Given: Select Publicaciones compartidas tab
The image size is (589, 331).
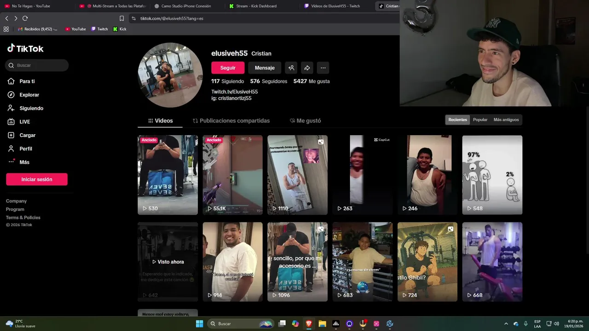Looking at the screenshot, I should (231, 120).
